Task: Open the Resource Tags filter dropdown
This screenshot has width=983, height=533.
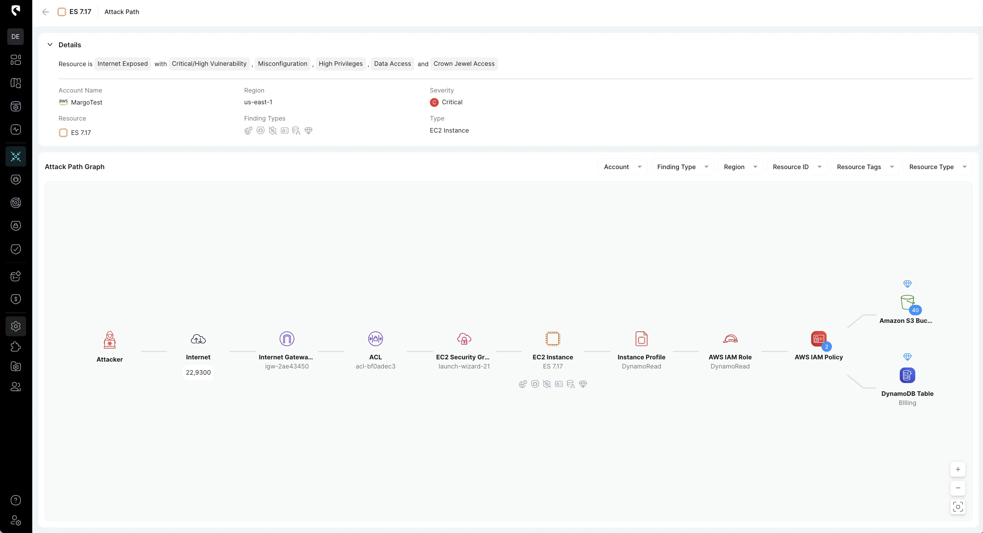Action: tap(865, 167)
